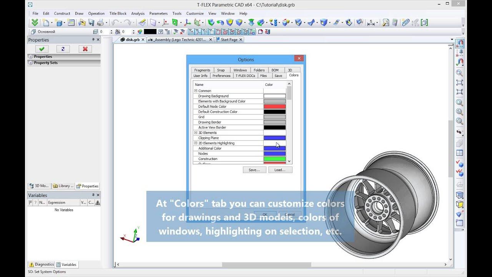Increase the first level number stepper
Viewport: 492px width, 277px height.
pyautogui.click(x=111, y=30)
